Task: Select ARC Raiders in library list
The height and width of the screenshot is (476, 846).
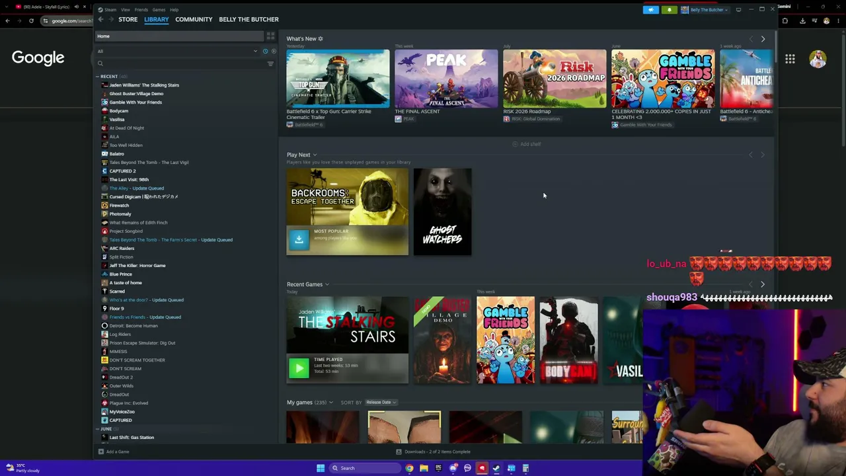Action: tap(122, 249)
